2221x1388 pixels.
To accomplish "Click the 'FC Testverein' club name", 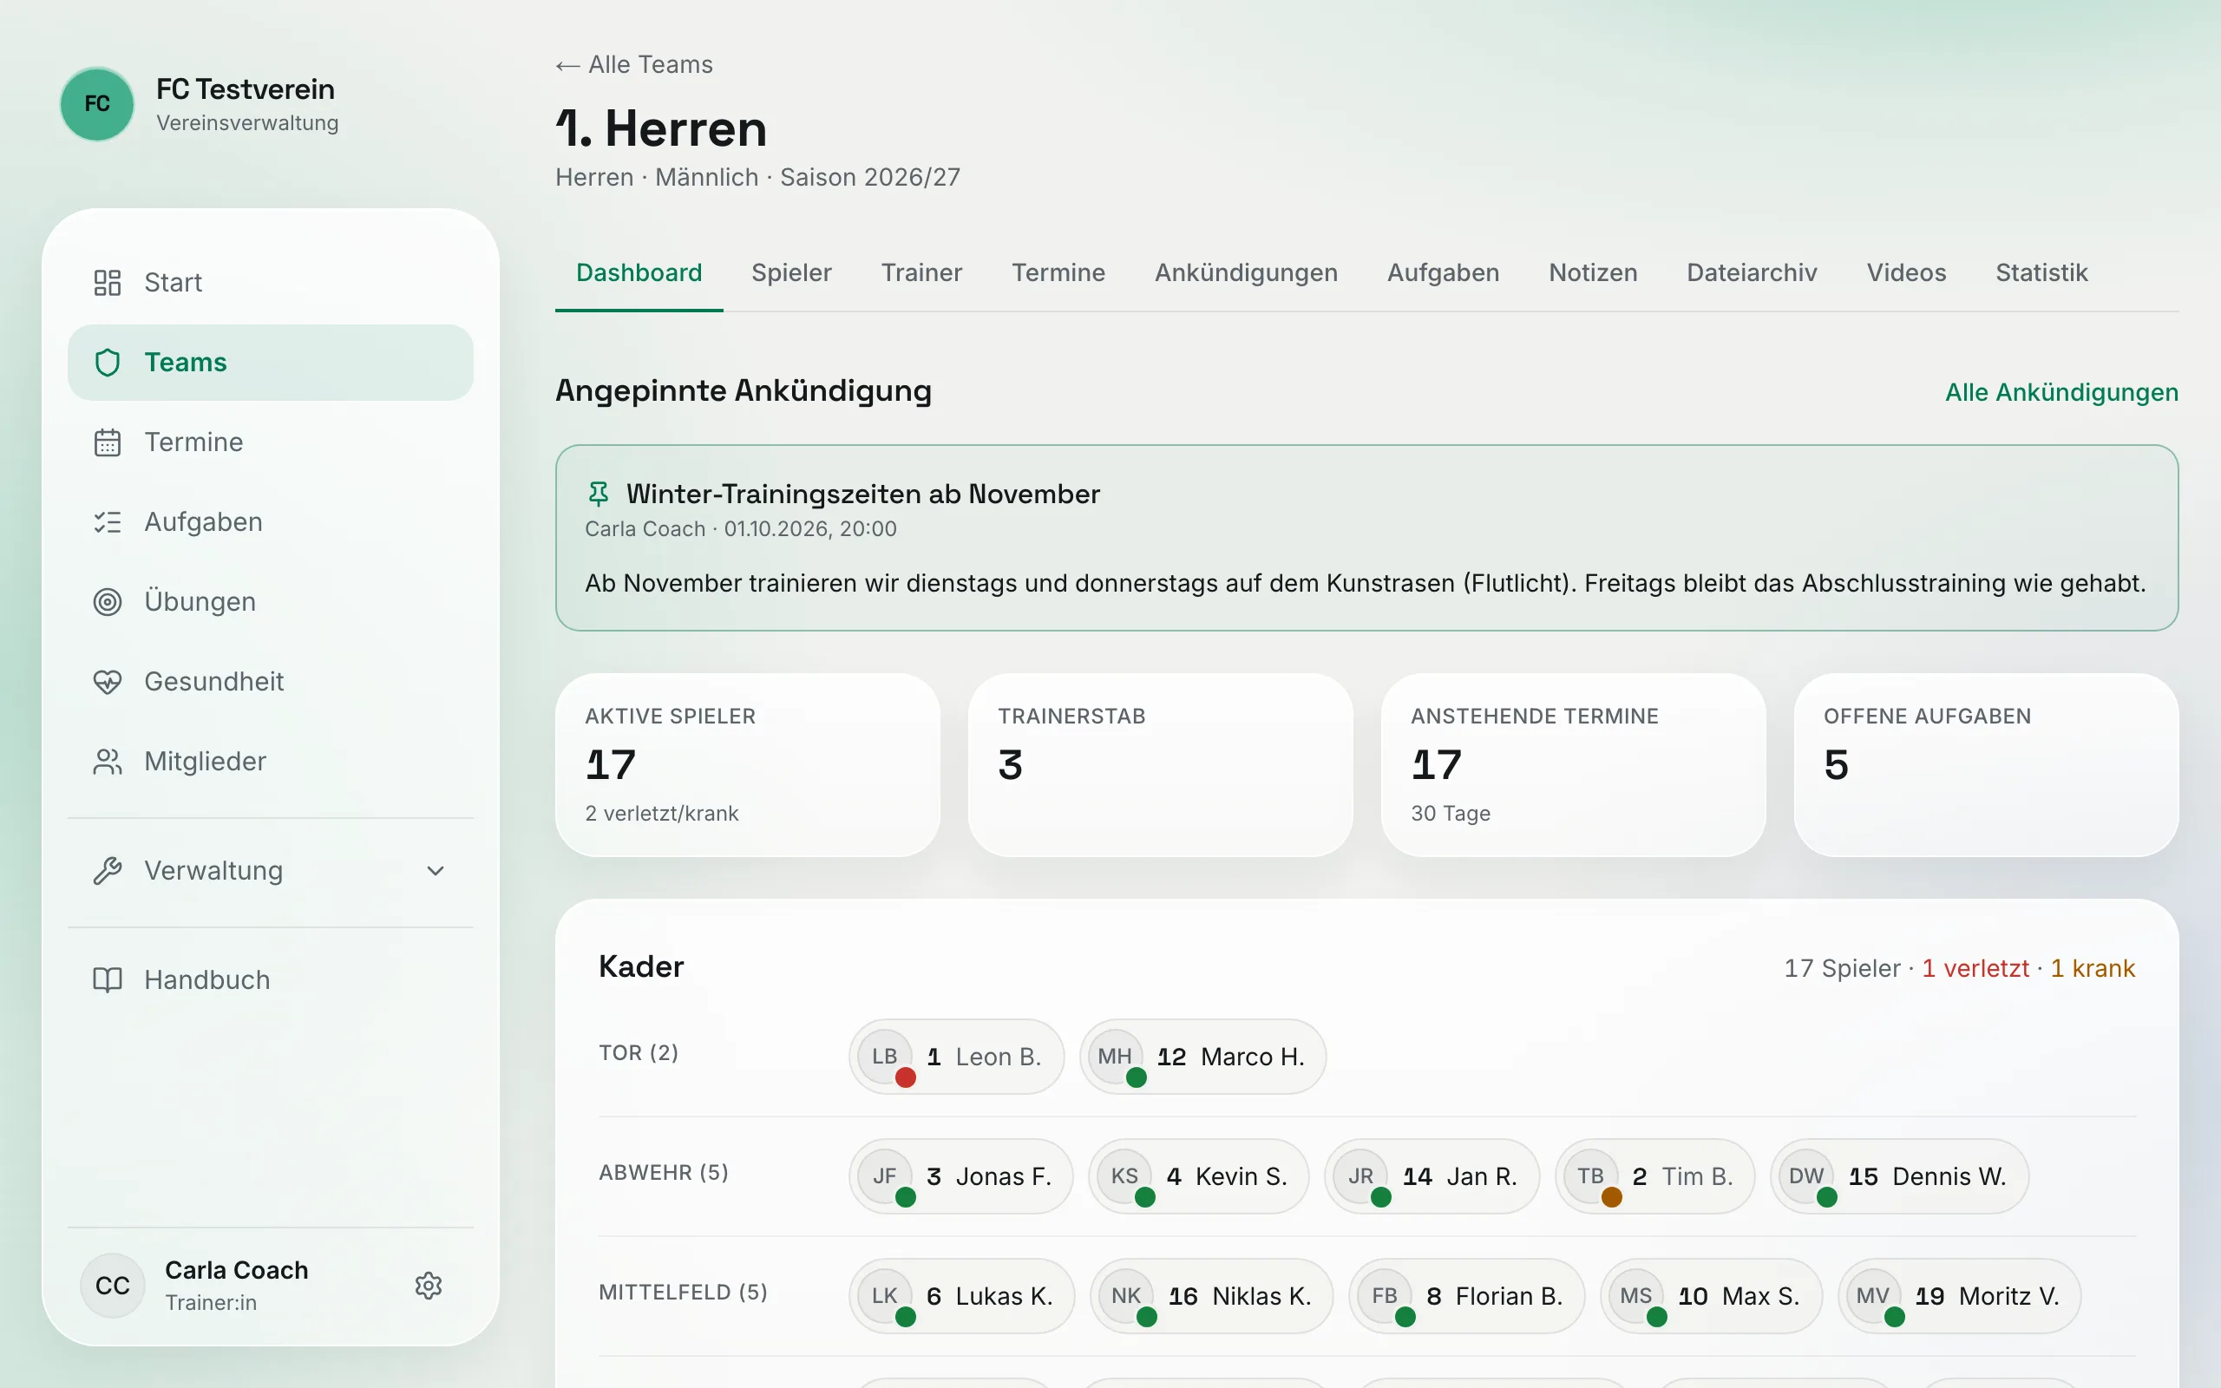I will [x=245, y=89].
